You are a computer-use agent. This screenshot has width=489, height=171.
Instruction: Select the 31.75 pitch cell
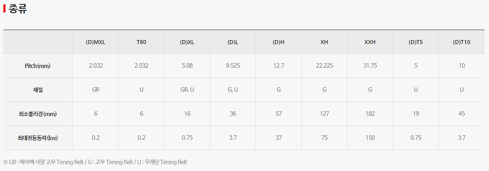coord(370,66)
